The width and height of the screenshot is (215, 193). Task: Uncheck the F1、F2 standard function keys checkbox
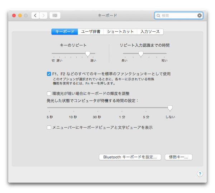[x=49, y=74]
